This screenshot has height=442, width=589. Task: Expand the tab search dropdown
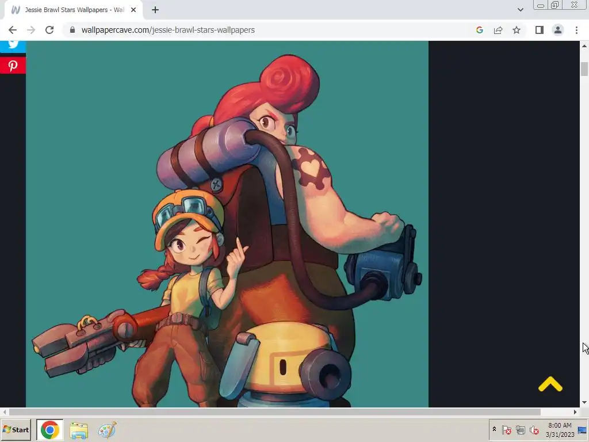coord(520,10)
